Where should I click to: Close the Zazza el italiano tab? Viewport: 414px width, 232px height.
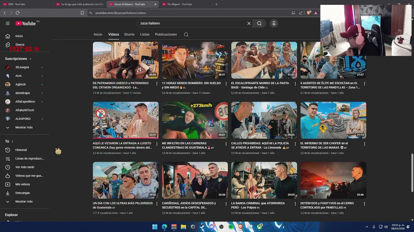click(155, 4)
